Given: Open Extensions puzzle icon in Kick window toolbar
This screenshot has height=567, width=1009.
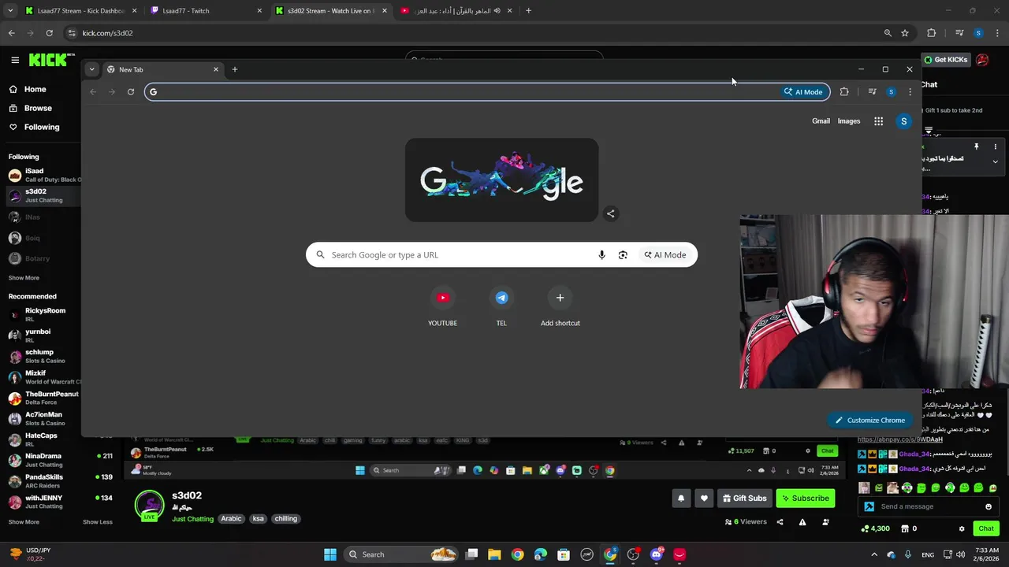Looking at the screenshot, I should (x=932, y=33).
